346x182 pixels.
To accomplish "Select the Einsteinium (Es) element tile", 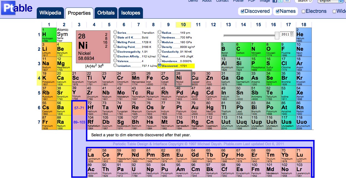I will tap(243, 169).
